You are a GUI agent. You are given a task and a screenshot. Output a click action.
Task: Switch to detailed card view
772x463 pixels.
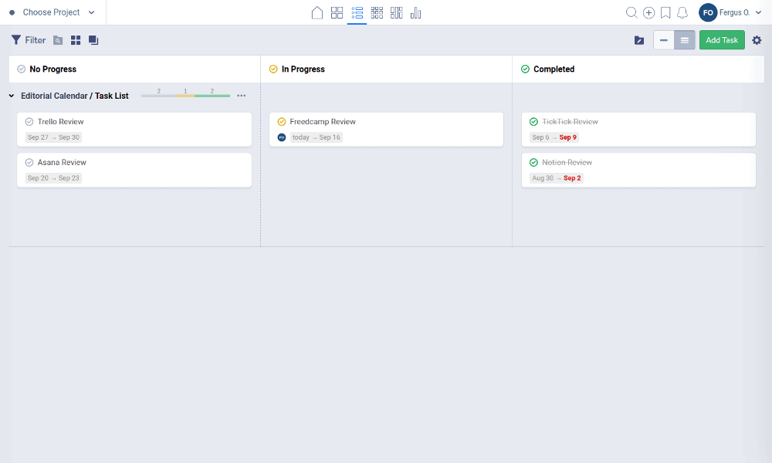pyautogui.click(x=684, y=40)
